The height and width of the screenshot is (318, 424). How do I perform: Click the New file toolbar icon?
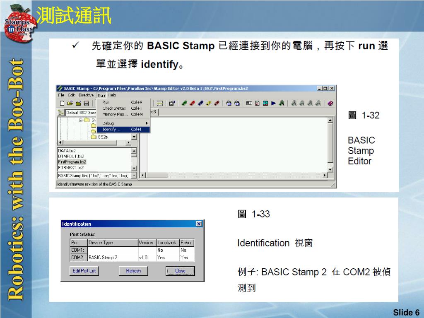[x=62, y=103]
